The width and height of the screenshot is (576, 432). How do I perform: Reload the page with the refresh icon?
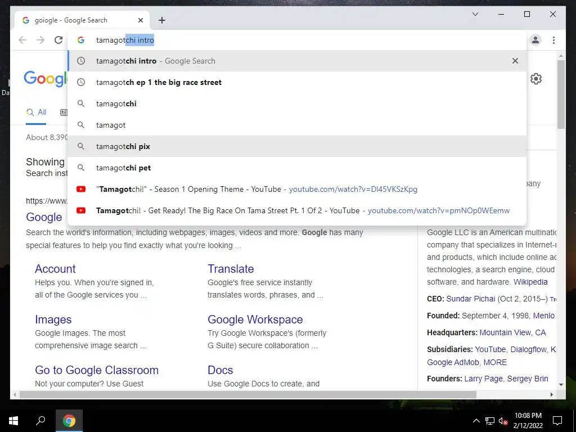pyautogui.click(x=58, y=40)
